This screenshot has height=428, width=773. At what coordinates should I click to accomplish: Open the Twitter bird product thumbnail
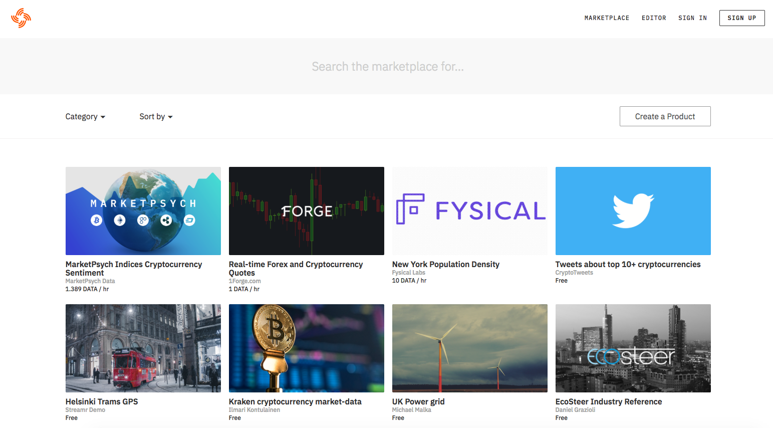pos(633,211)
